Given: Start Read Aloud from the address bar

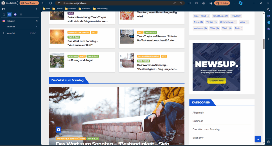Looking at the screenshot, I should [174, 3].
